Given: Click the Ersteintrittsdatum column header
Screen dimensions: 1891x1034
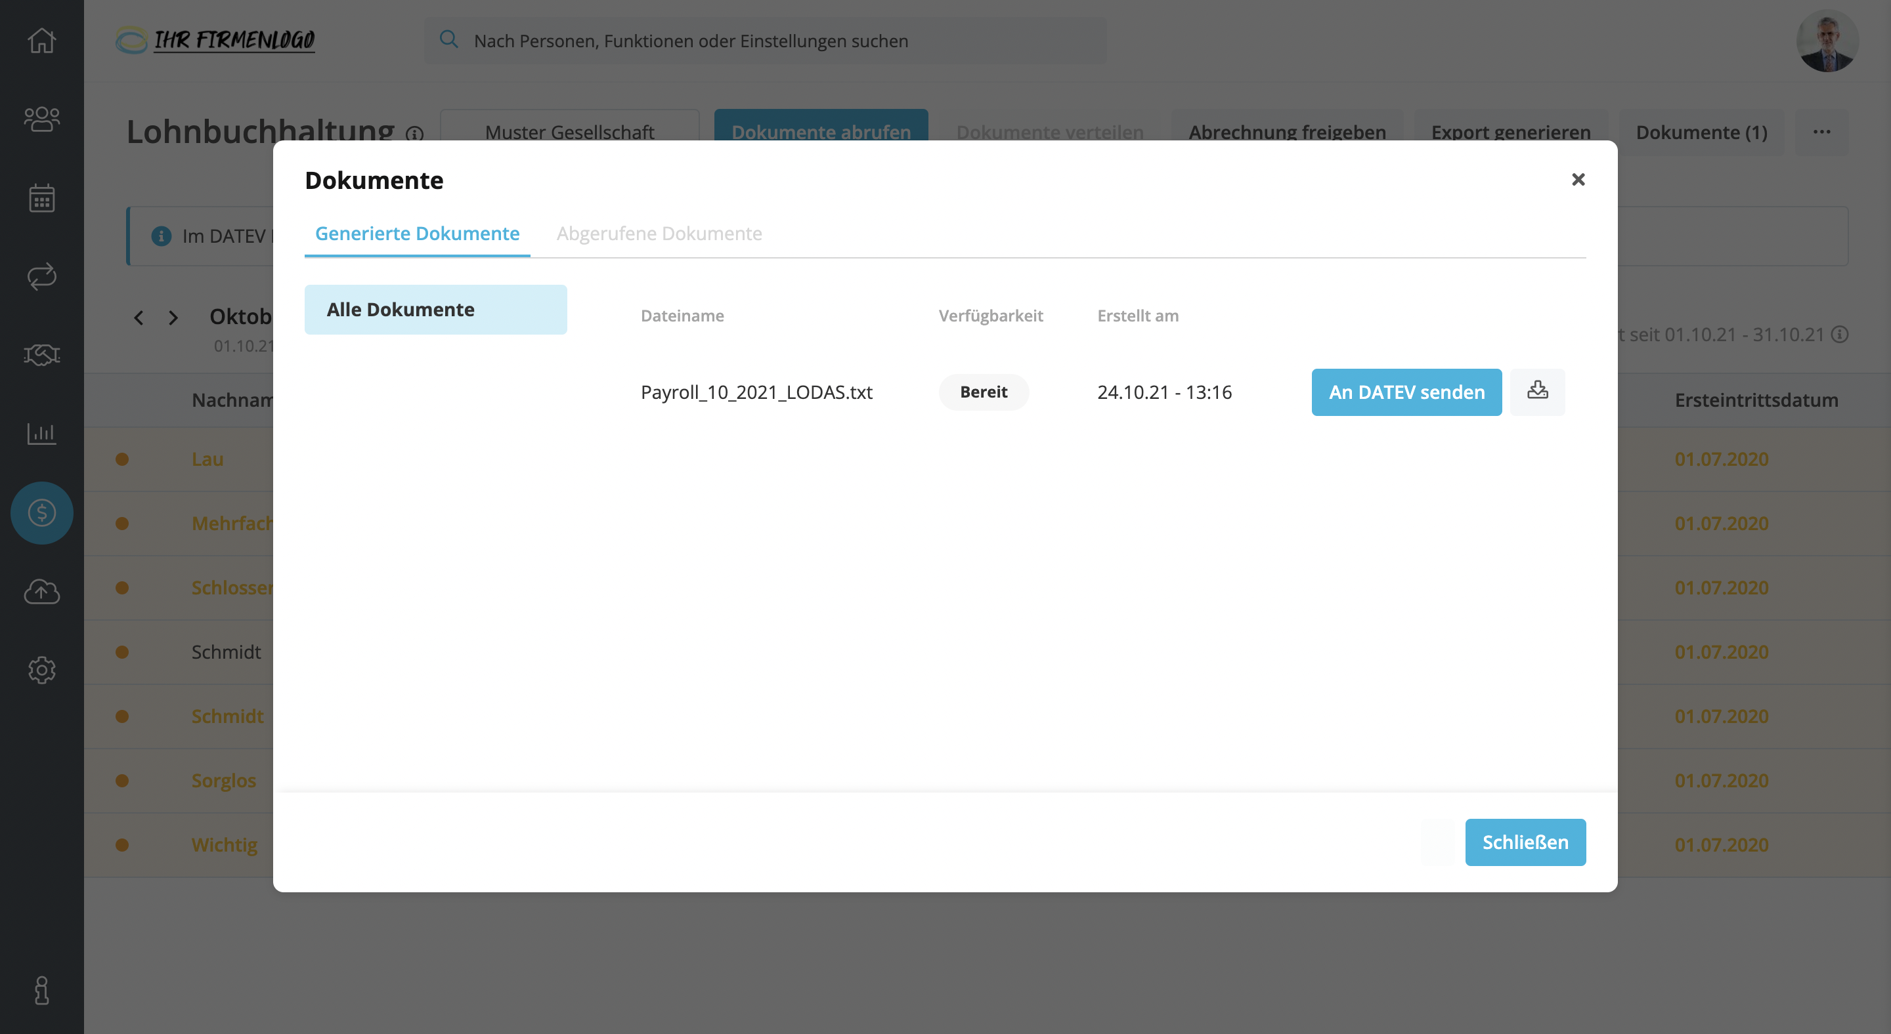Looking at the screenshot, I should click(1756, 400).
